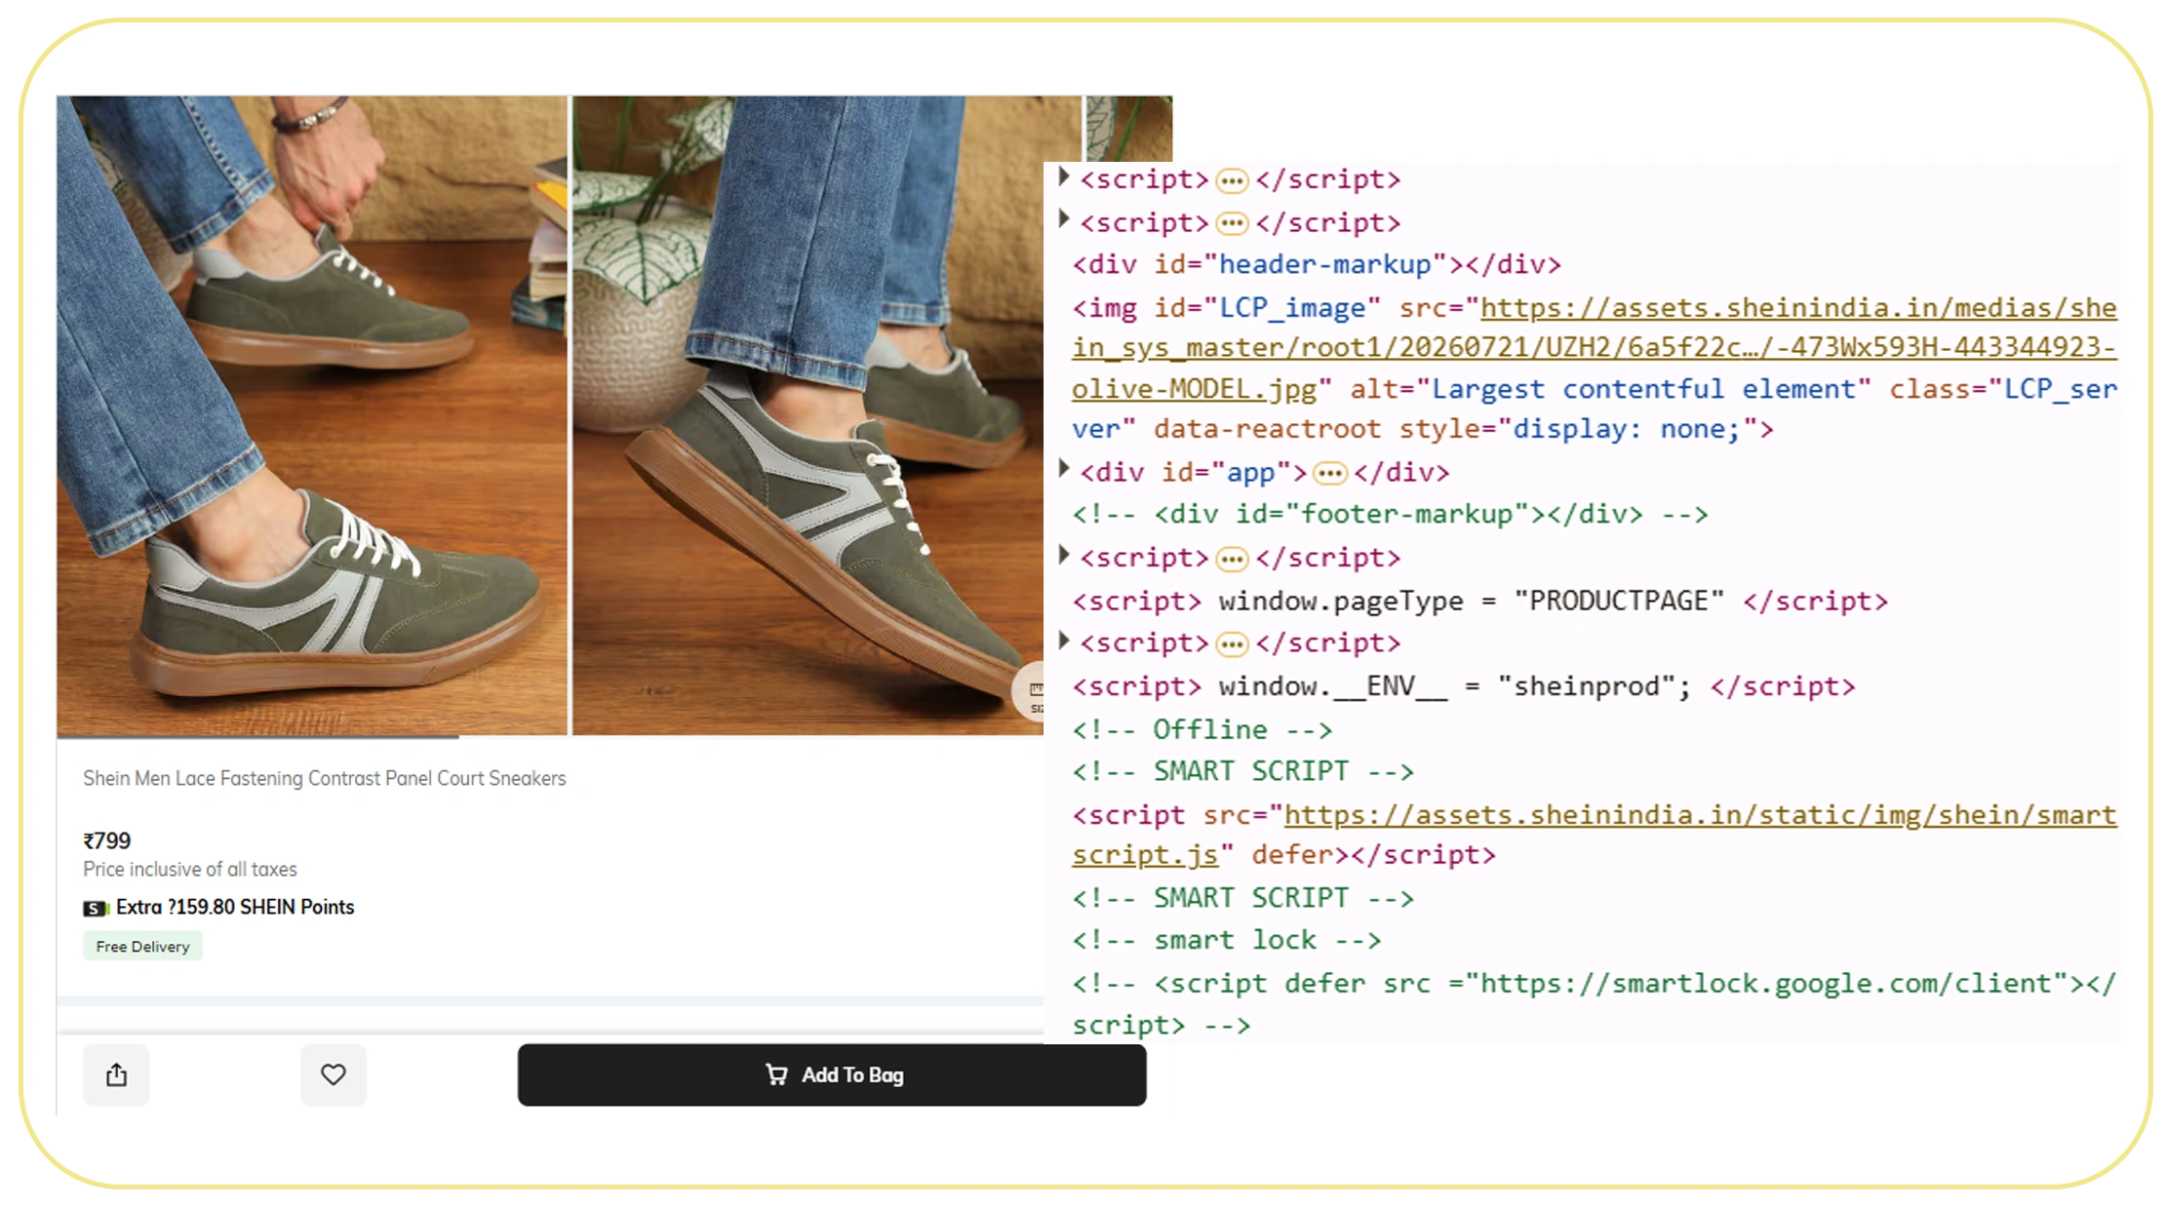The image size is (2168, 1209).
Task: Open the LCP_image src URL link
Action: coord(1595,348)
